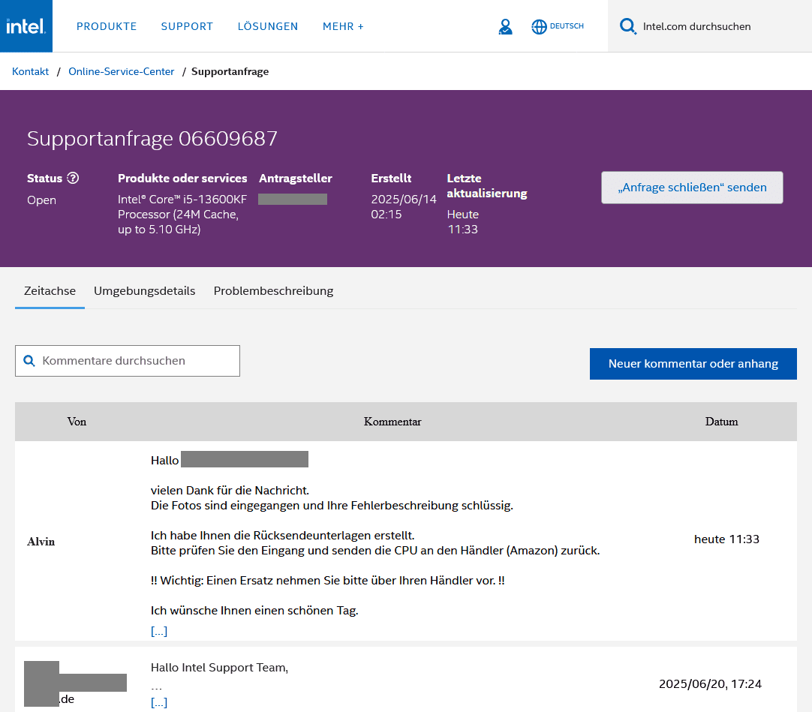The width and height of the screenshot is (812, 712).
Task: Click the "!! Wichtig" line in Alvin's comment
Action: click(327, 581)
